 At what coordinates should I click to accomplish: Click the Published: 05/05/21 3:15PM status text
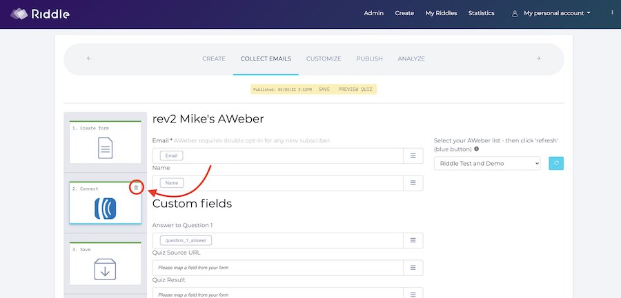pos(282,89)
